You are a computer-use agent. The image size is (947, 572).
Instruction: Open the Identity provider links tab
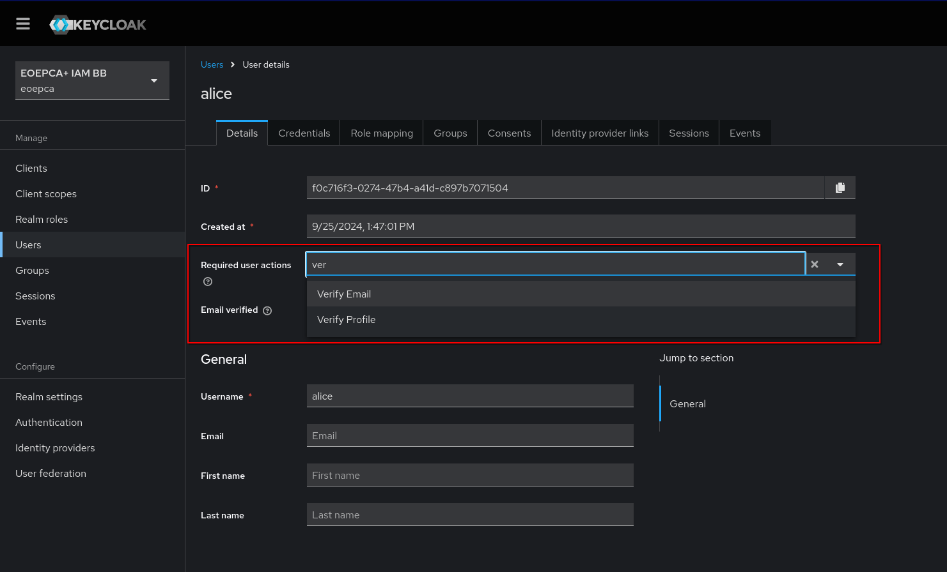tap(600, 133)
